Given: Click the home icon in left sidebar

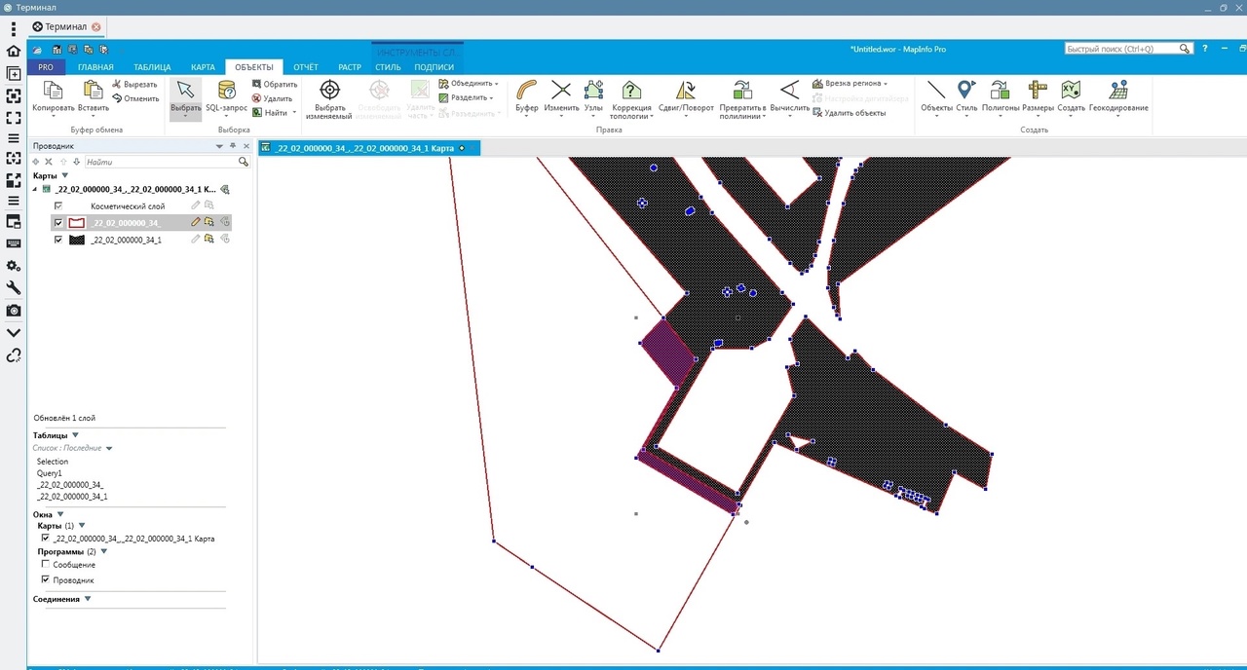Looking at the screenshot, I should pos(14,51).
